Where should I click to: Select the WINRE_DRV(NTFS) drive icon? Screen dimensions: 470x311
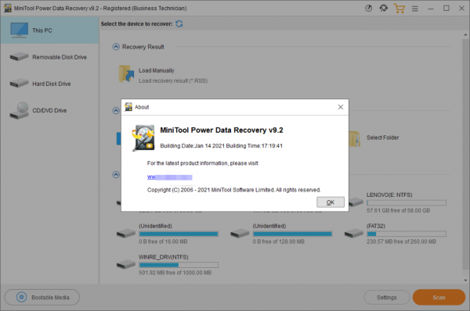point(126,264)
